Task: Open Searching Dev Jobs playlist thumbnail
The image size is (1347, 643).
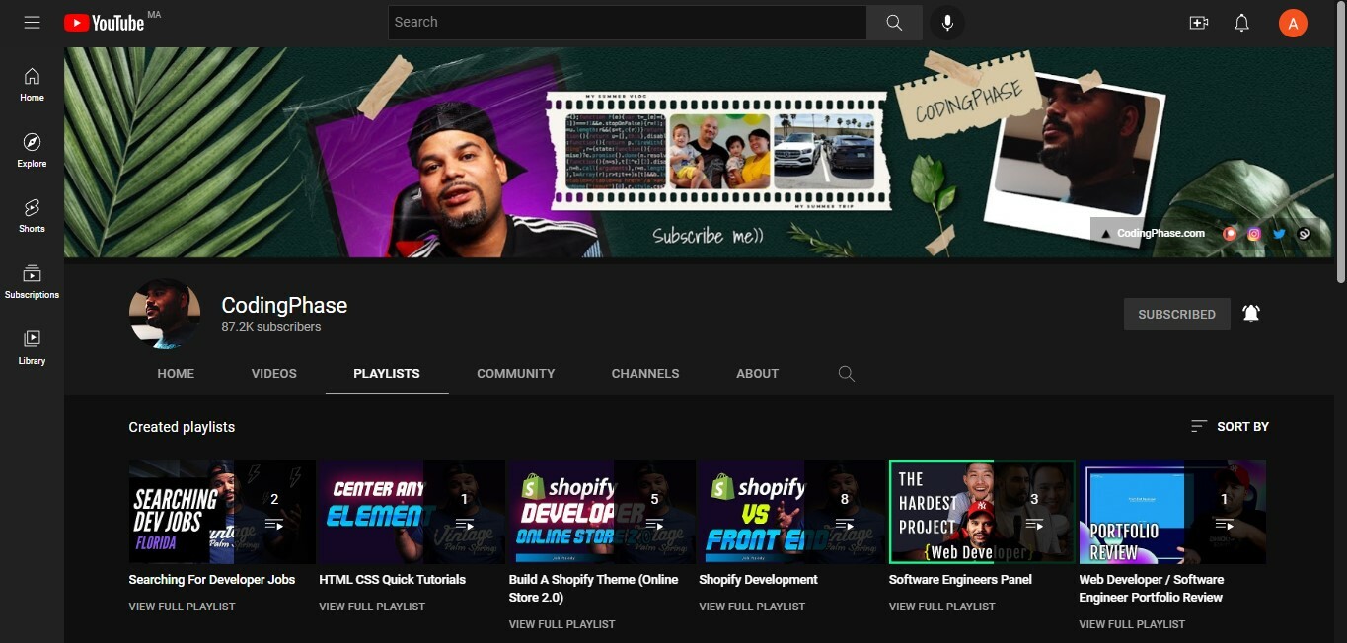Action: [222, 512]
